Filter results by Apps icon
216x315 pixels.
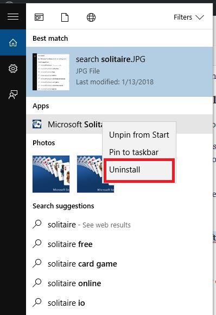(39, 17)
